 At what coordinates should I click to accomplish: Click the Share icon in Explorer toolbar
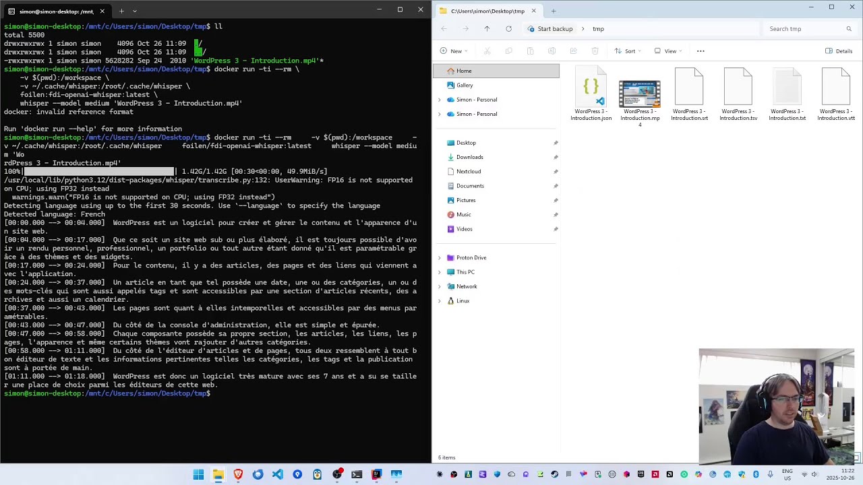point(573,51)
